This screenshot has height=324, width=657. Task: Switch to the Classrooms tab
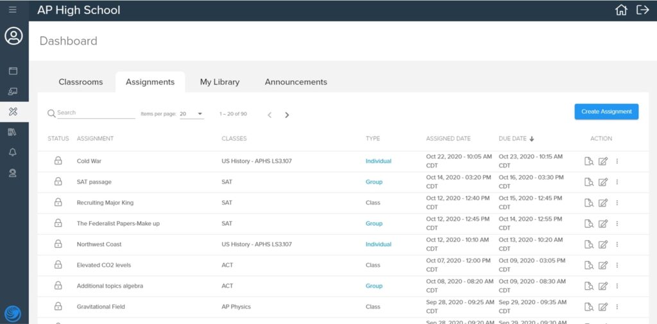click(x=81, y=82)
